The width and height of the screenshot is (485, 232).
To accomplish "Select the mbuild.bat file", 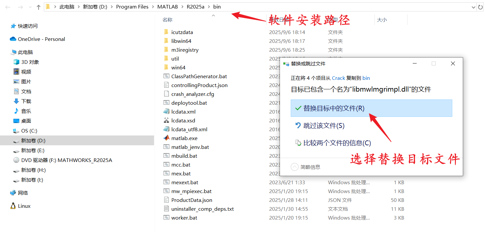I will 184,156.
